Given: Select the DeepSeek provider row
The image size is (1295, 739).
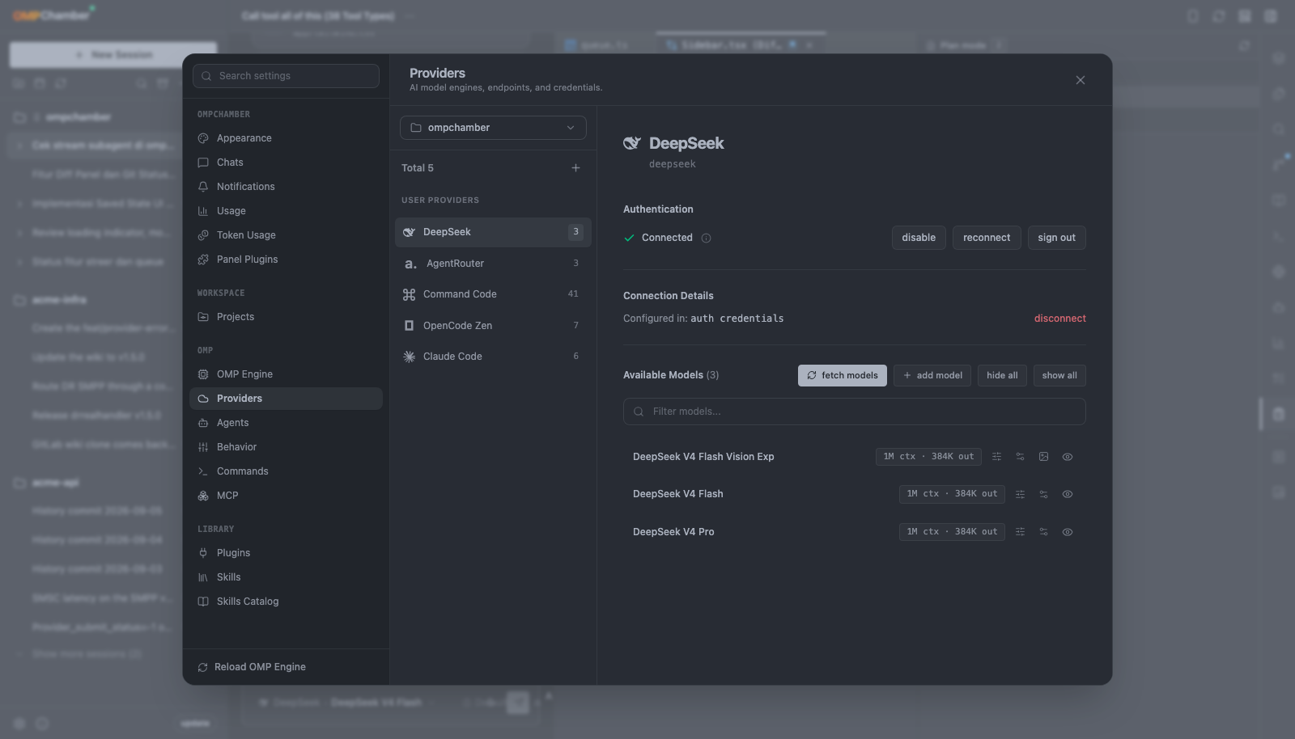Looking at the screenshot, I should pos(493,232).
